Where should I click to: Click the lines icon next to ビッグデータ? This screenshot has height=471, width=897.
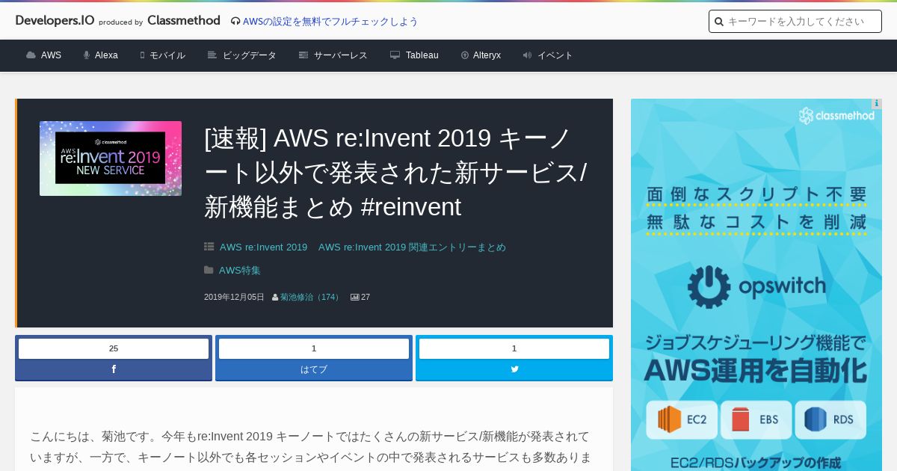click(212, 55)
